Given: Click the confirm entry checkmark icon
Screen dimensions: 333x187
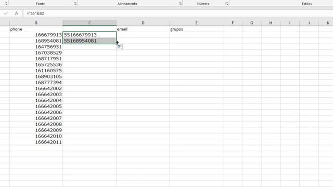Looking at the screenshot, I should pyautogui.click(x=6, y=14).
